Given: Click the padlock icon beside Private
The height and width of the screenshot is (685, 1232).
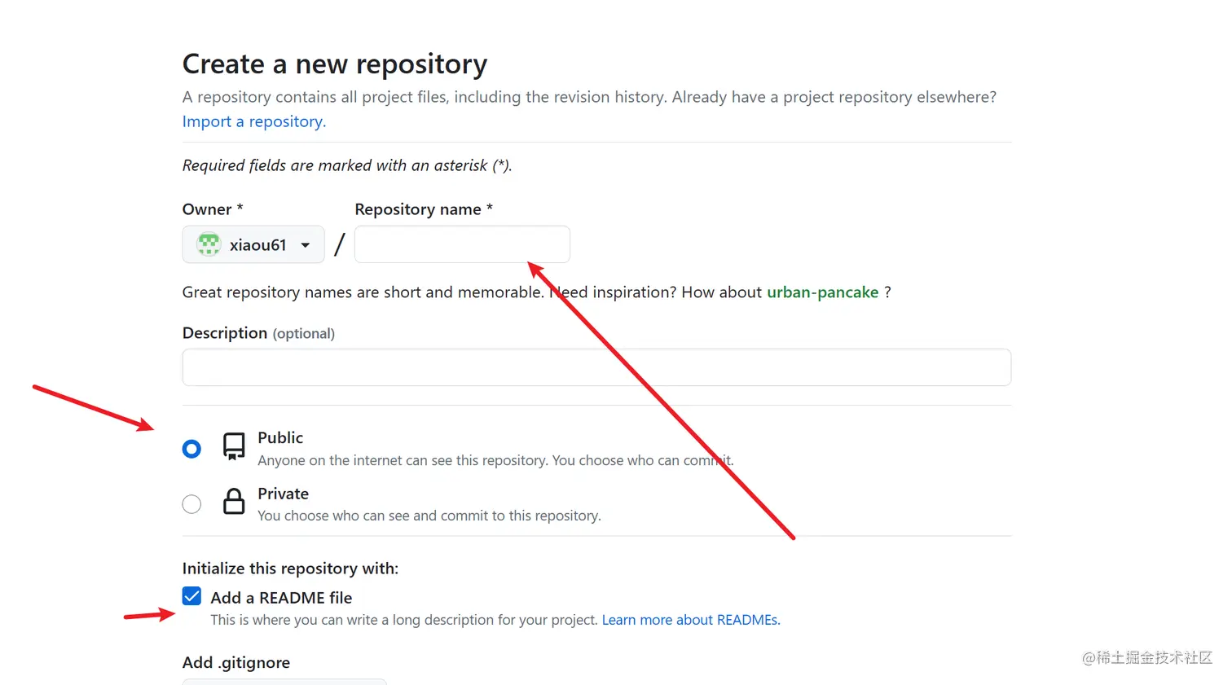Looking at the screenshot, I should 234,501.
